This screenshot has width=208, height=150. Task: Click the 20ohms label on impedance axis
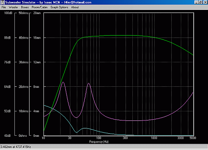(x=23, y=87)
